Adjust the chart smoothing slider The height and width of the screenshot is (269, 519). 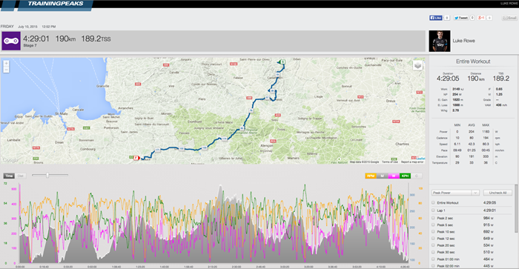click(x=47, y=176)
